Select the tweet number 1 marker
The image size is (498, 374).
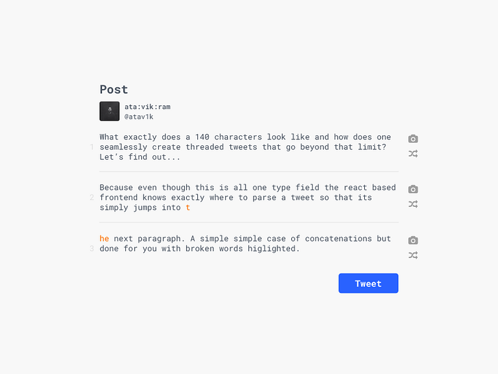click(x=92, y=147)
